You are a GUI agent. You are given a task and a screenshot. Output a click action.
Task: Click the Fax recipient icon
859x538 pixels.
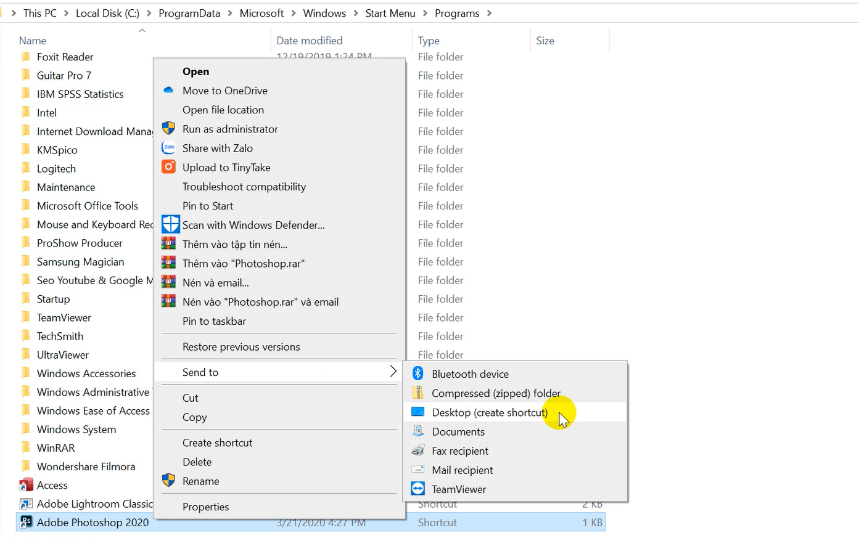point(417,450)
